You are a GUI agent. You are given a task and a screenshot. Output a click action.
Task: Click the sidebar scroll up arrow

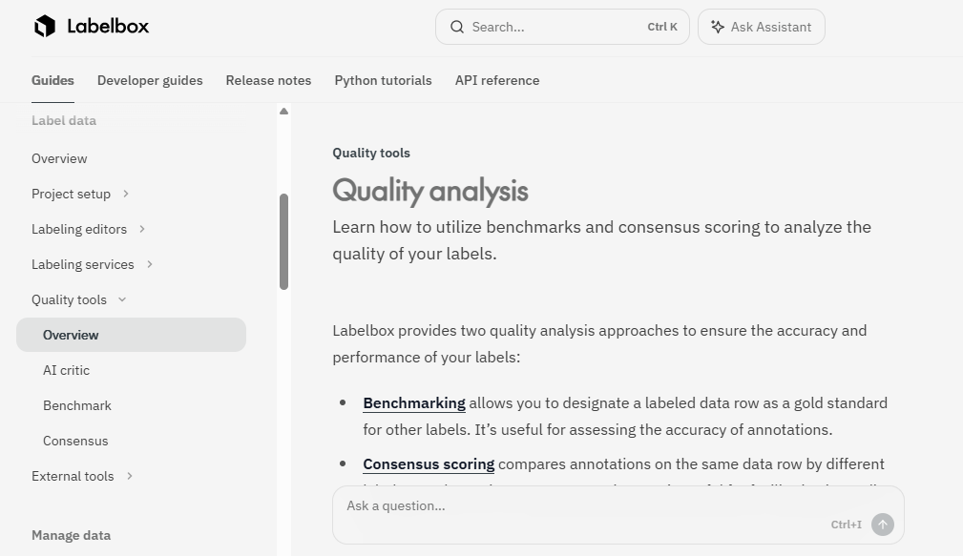pos(283,111)
